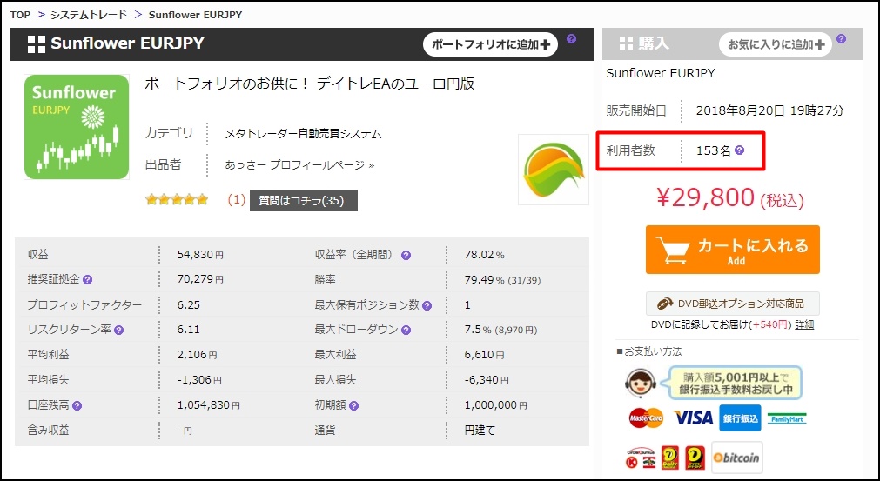Click help icon next to 推奨証拠金
The width and height of the screenshot is (880, 481).
(88, 280)
